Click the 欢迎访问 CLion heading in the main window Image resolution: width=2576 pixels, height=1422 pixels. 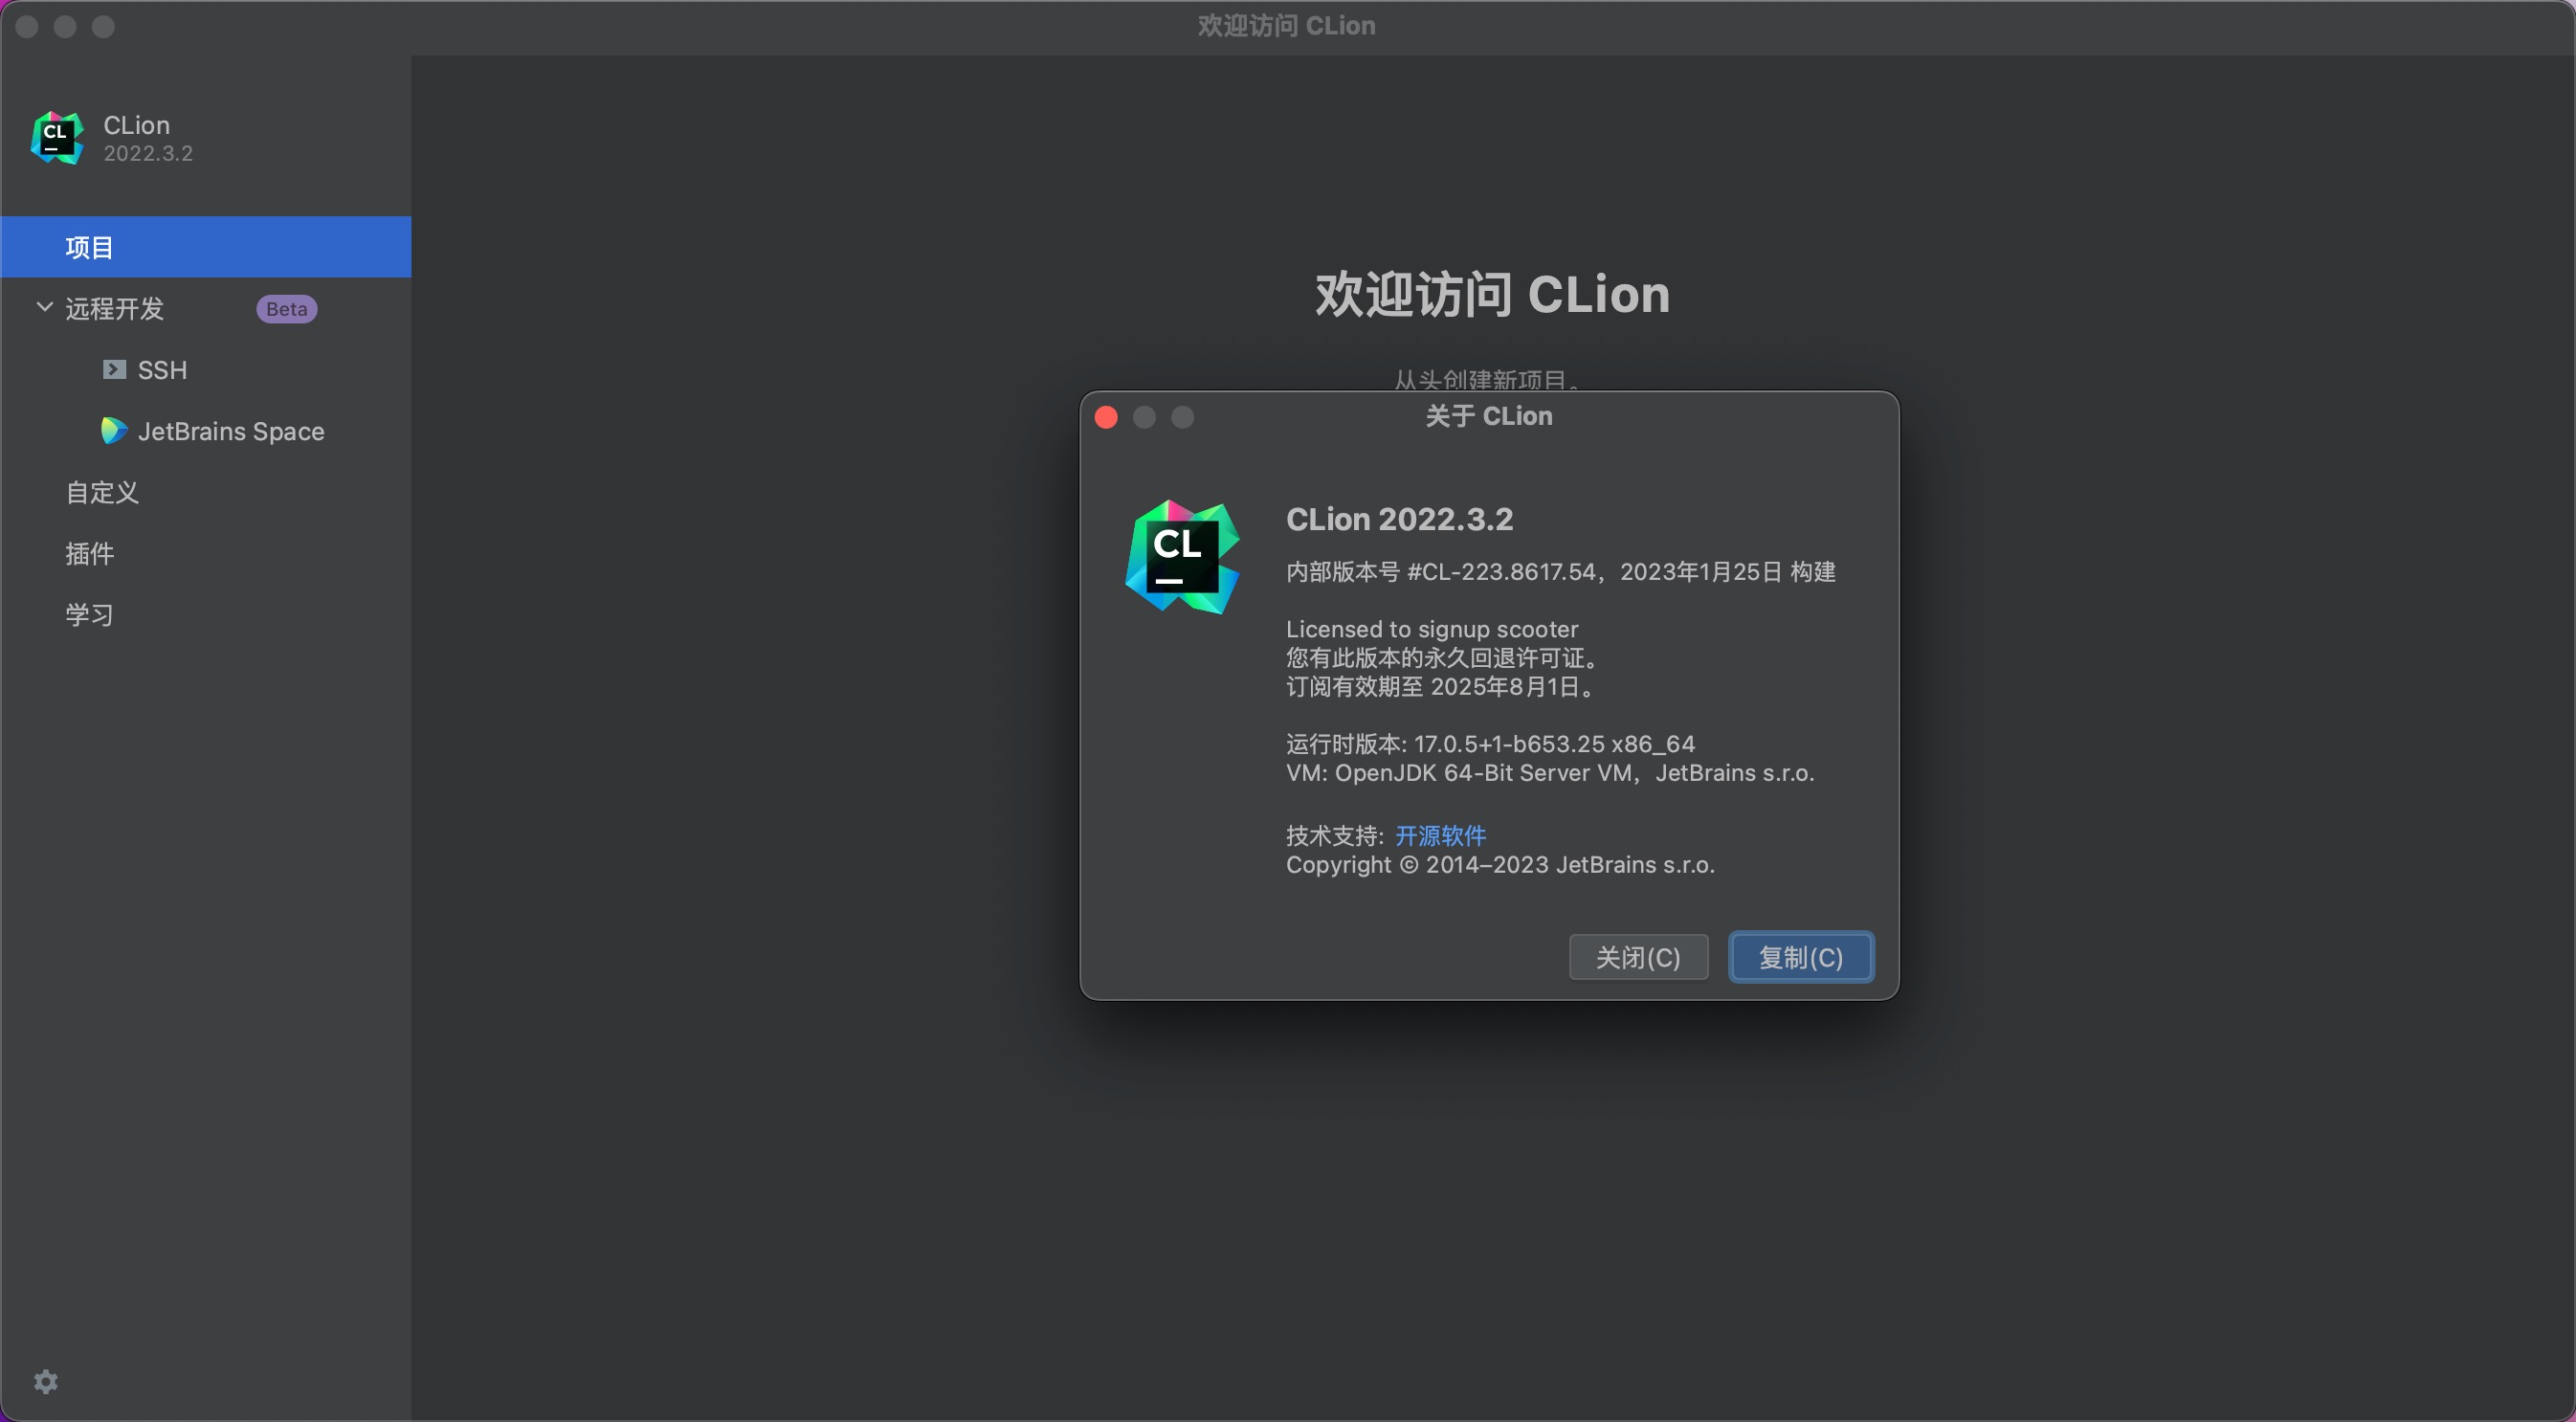point(1492,294)
